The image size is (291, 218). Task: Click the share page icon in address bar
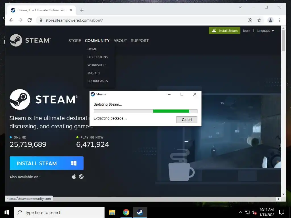pyautogui.click(x=250, y=20)
